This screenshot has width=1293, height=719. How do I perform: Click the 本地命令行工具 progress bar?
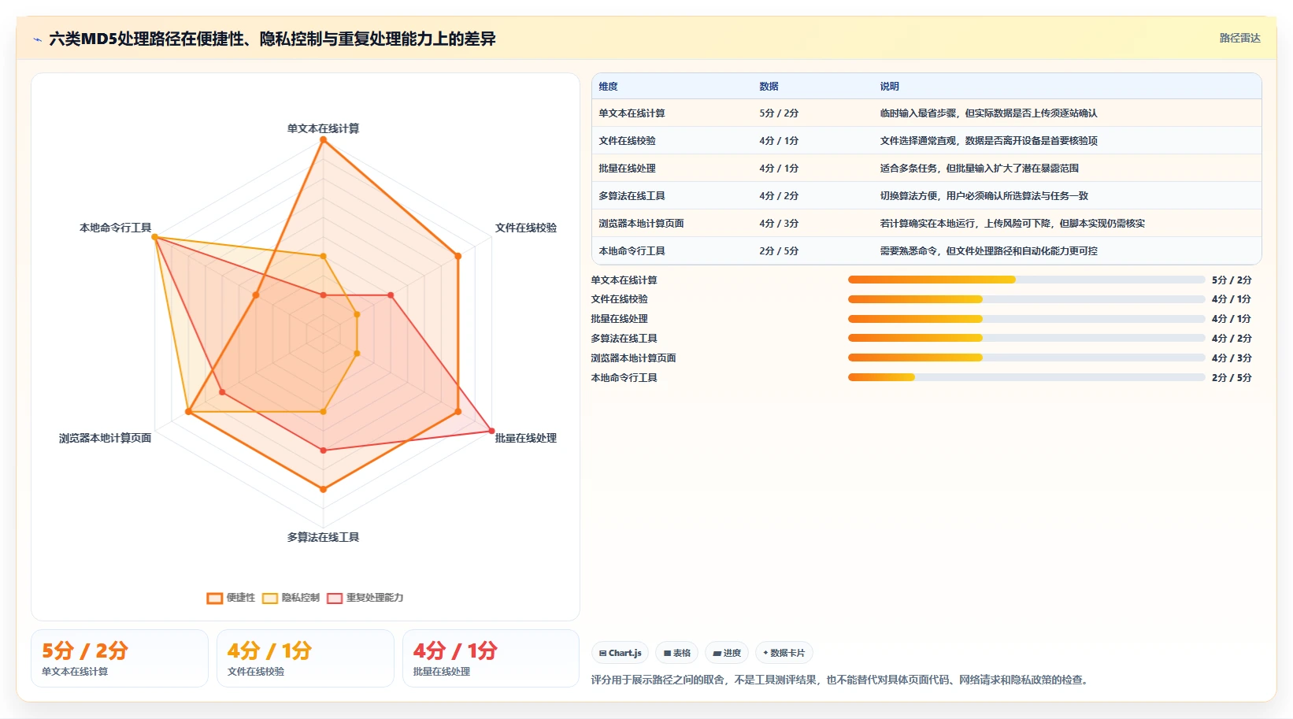(x=1026, y=377)
